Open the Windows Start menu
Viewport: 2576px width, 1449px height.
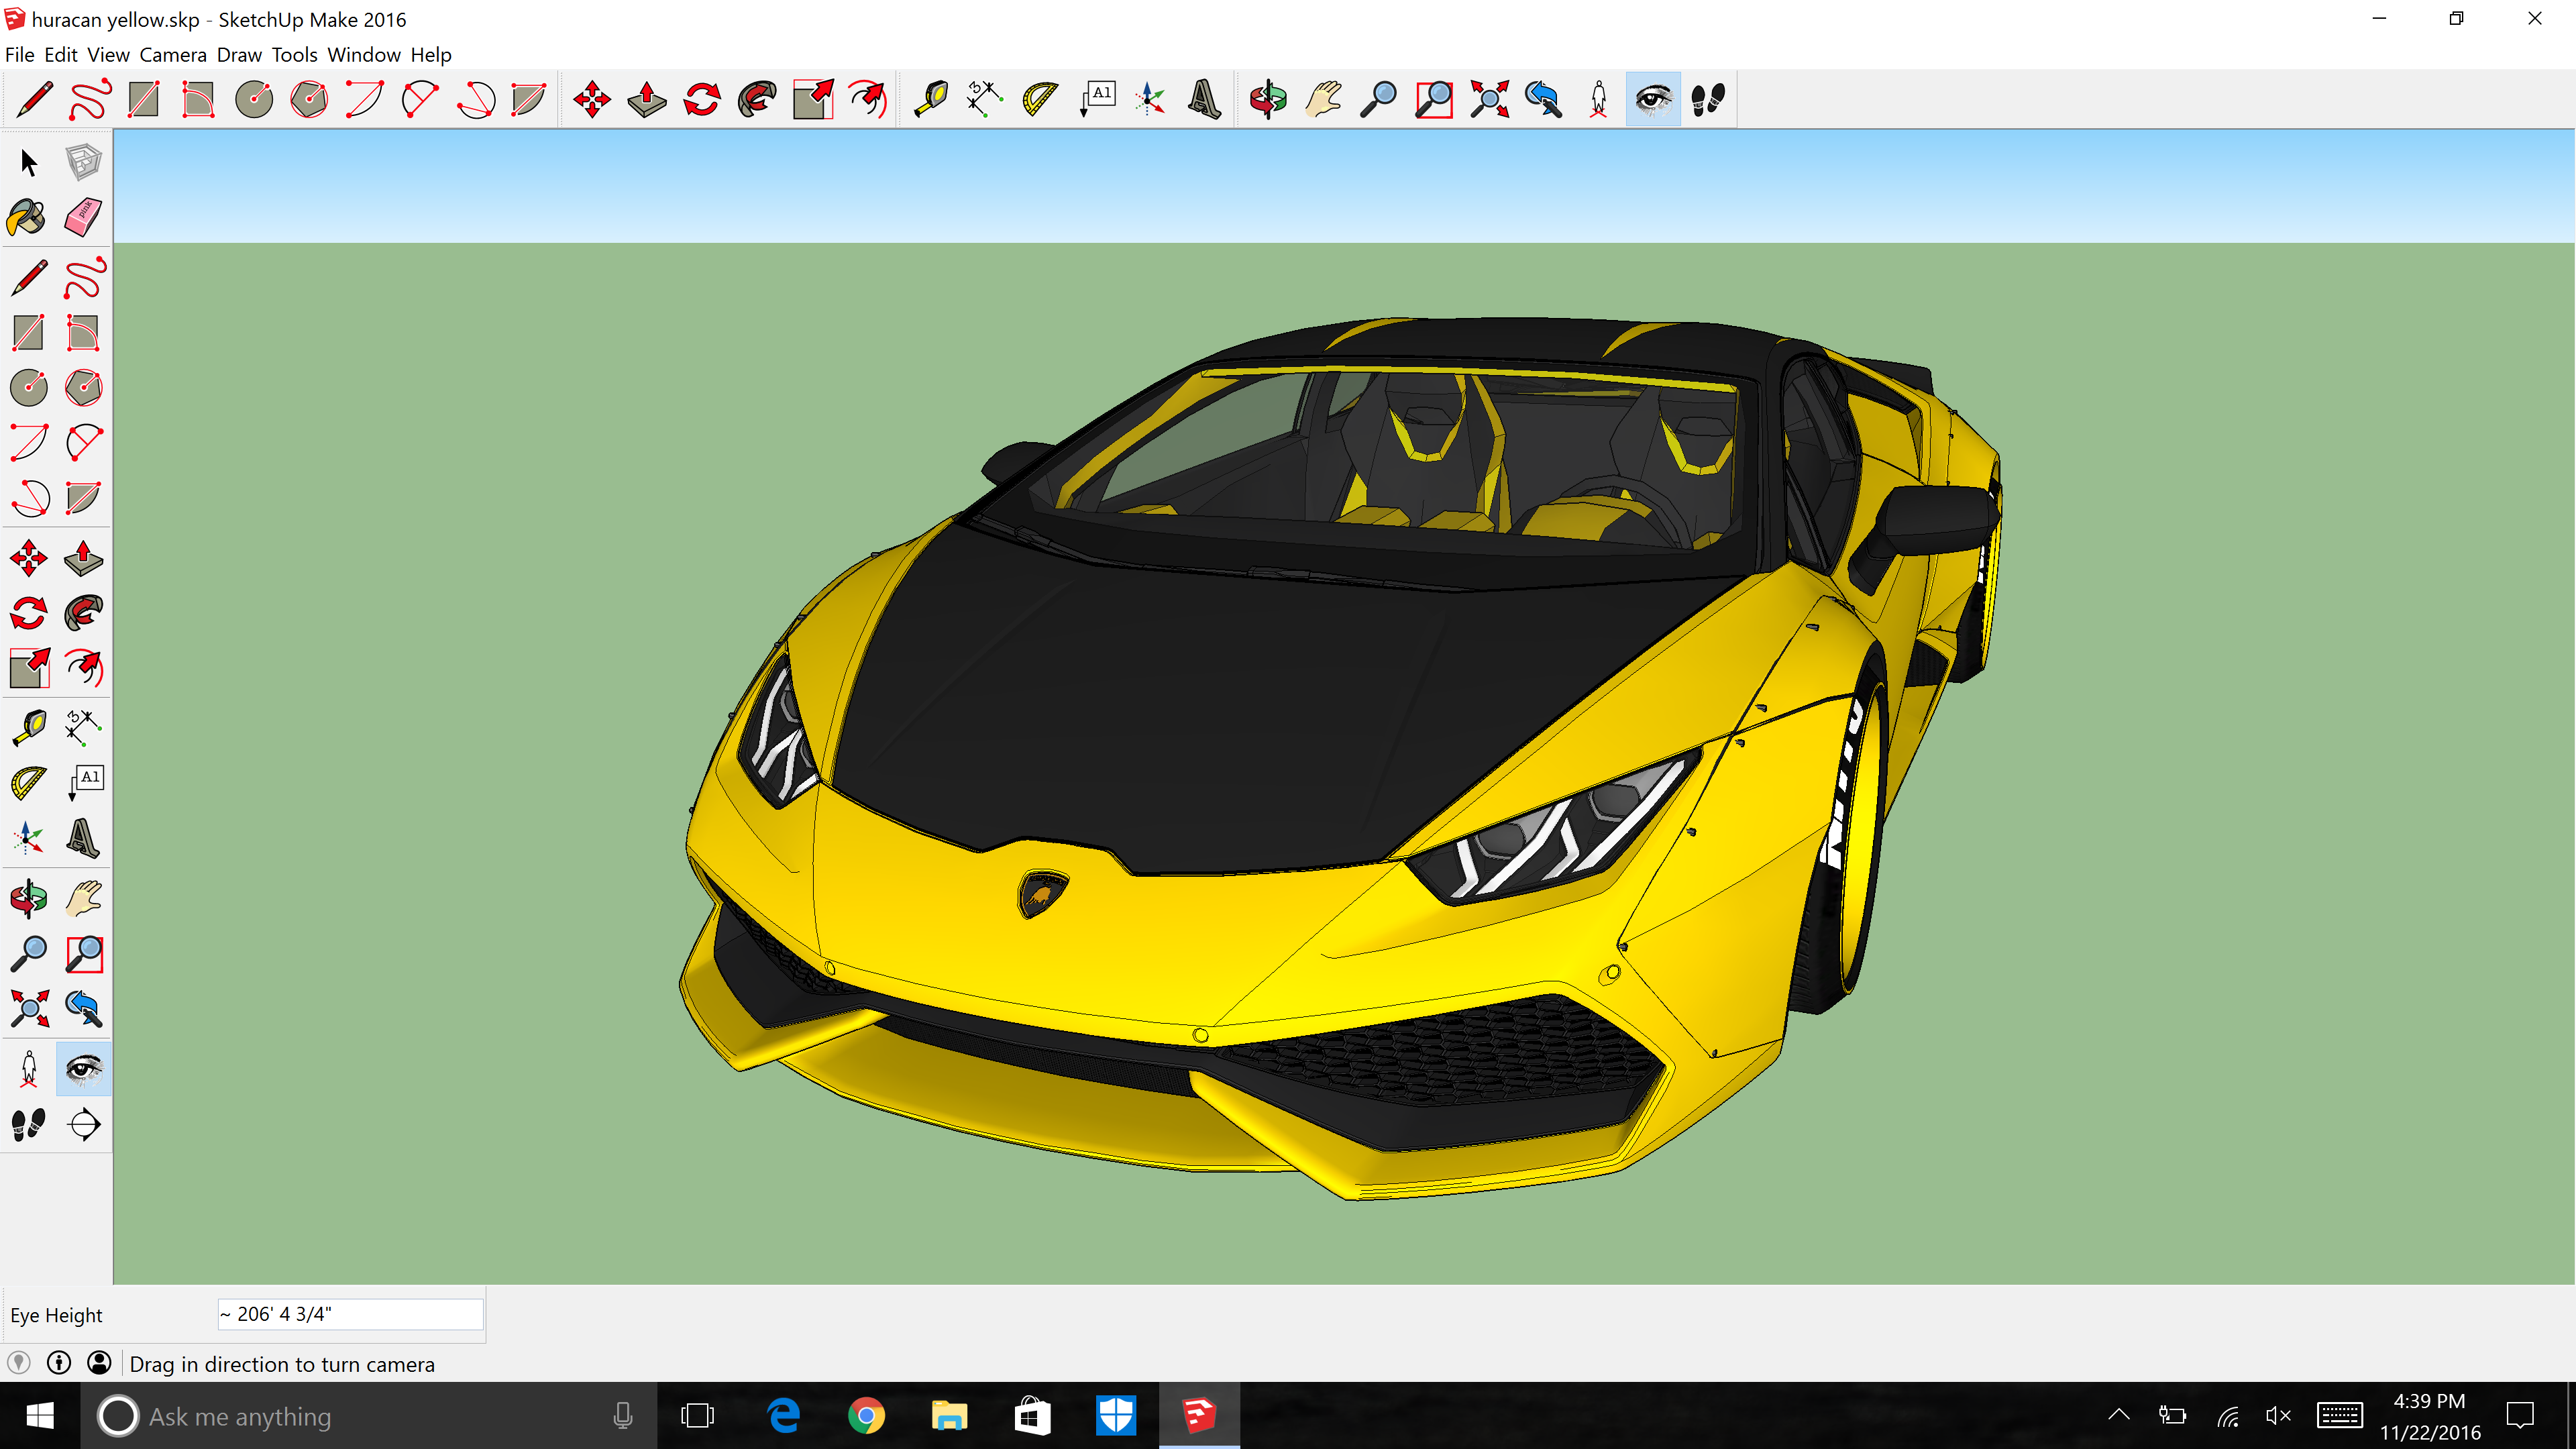point(40,1416)
